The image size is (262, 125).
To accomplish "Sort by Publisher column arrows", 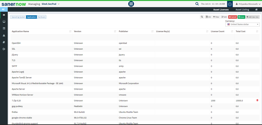I will point(152,31).
